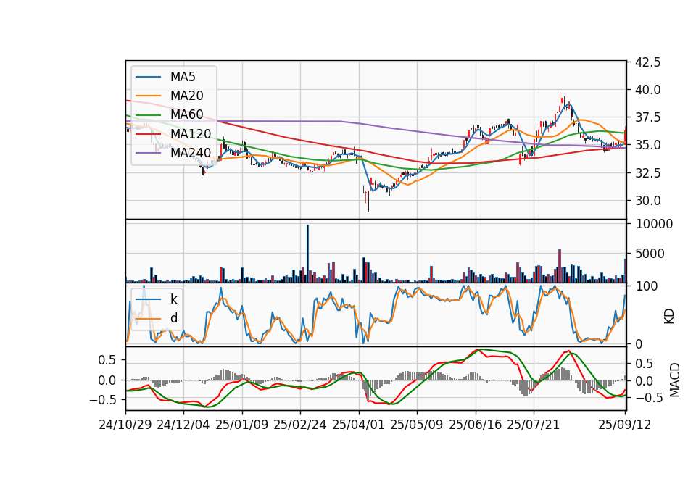The image size is (696, 500).
Task: Click the KD axis title
Action: pos(669,317)
